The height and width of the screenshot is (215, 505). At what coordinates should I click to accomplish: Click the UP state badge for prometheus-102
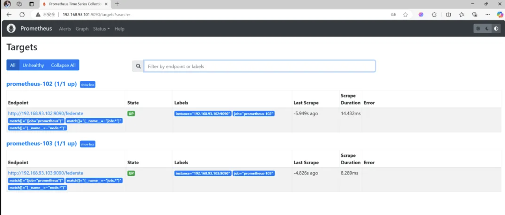point(131,114)
